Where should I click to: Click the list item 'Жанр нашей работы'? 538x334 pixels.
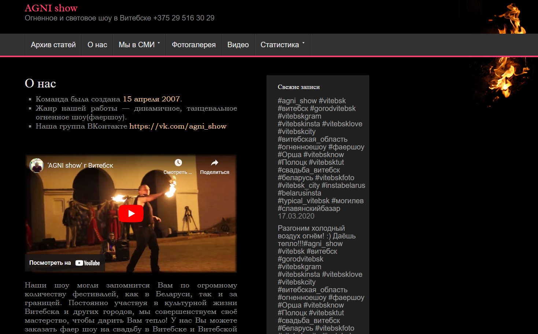pyautogui.click(x=136, y=113)
